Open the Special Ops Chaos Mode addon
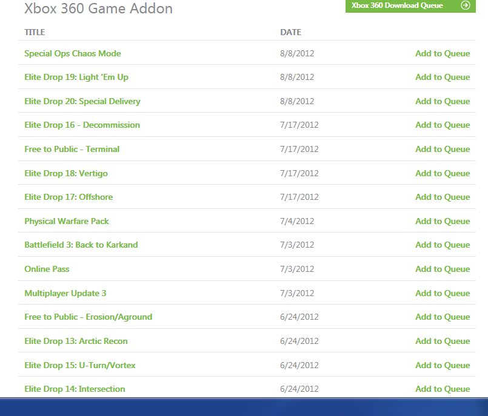The image size is (488, 416). 73,53
